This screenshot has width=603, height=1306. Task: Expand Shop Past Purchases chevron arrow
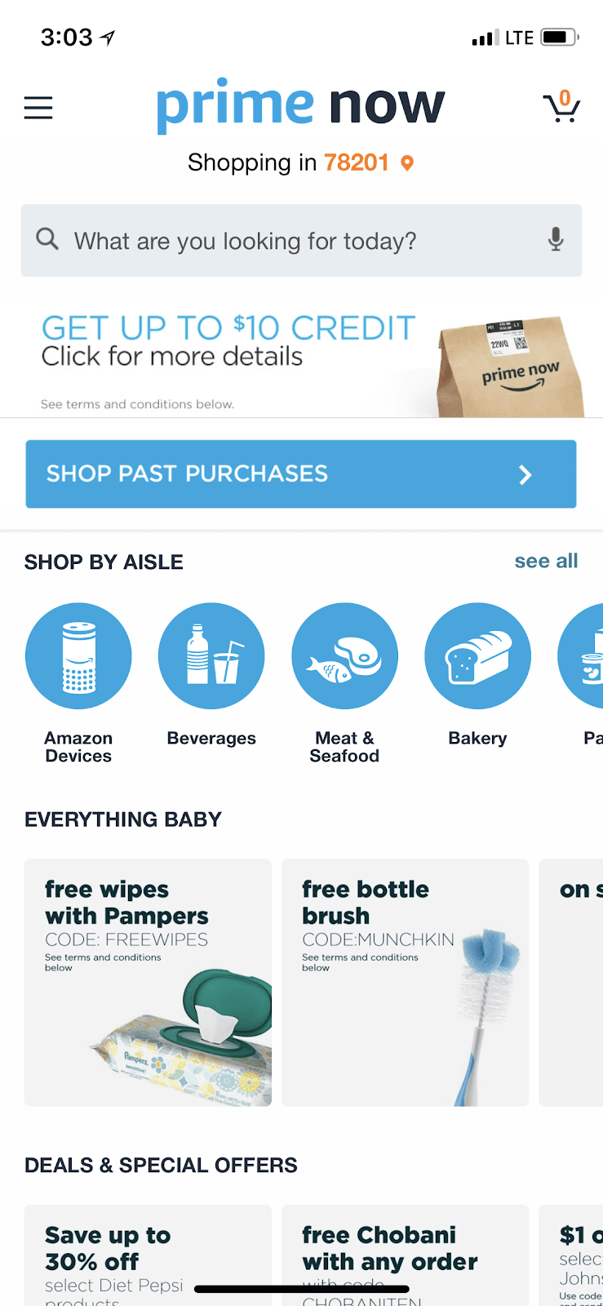click(525, 474)
